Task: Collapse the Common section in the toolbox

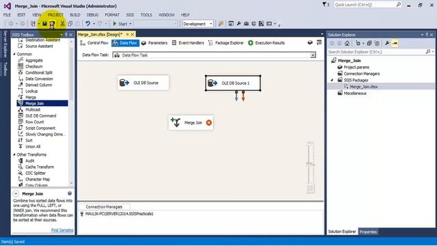Action: tap(14, 54)
